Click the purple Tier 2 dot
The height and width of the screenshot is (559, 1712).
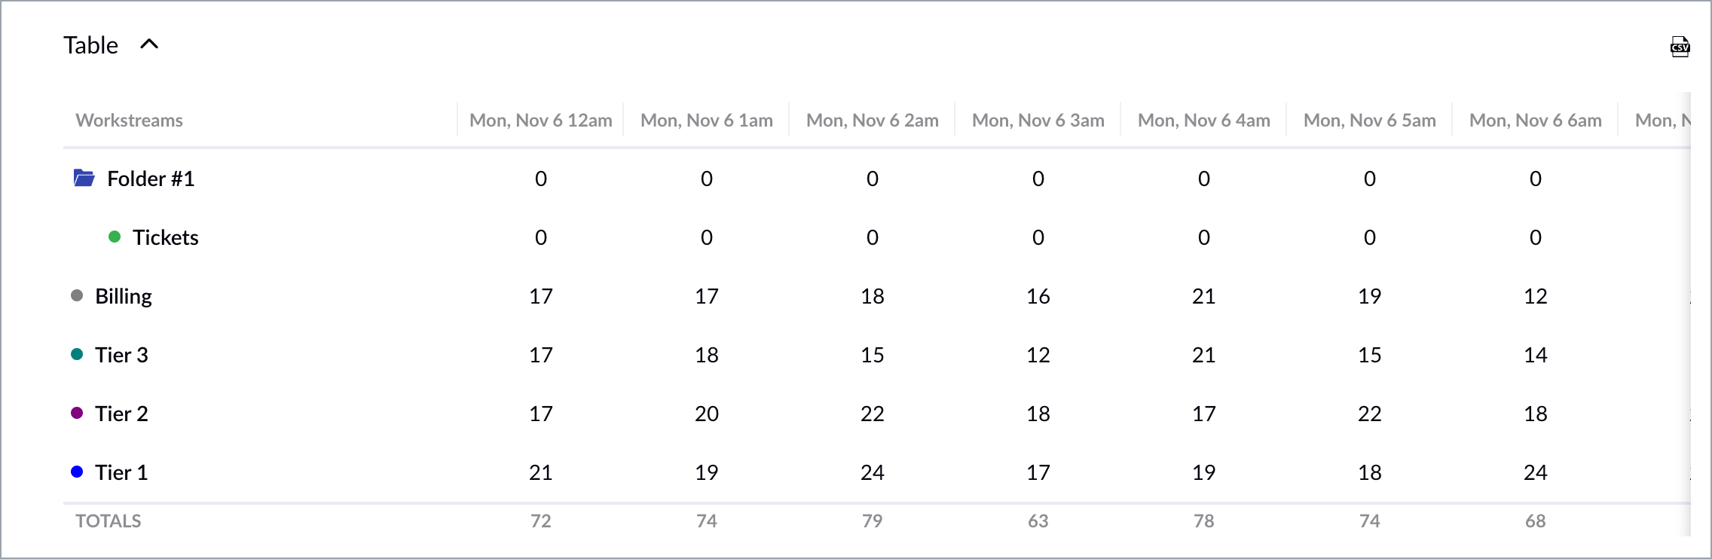[x=77, y=413]
